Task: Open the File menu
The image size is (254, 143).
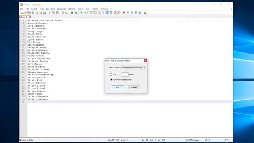Action: pyautogui.click(x=22, y=9)
